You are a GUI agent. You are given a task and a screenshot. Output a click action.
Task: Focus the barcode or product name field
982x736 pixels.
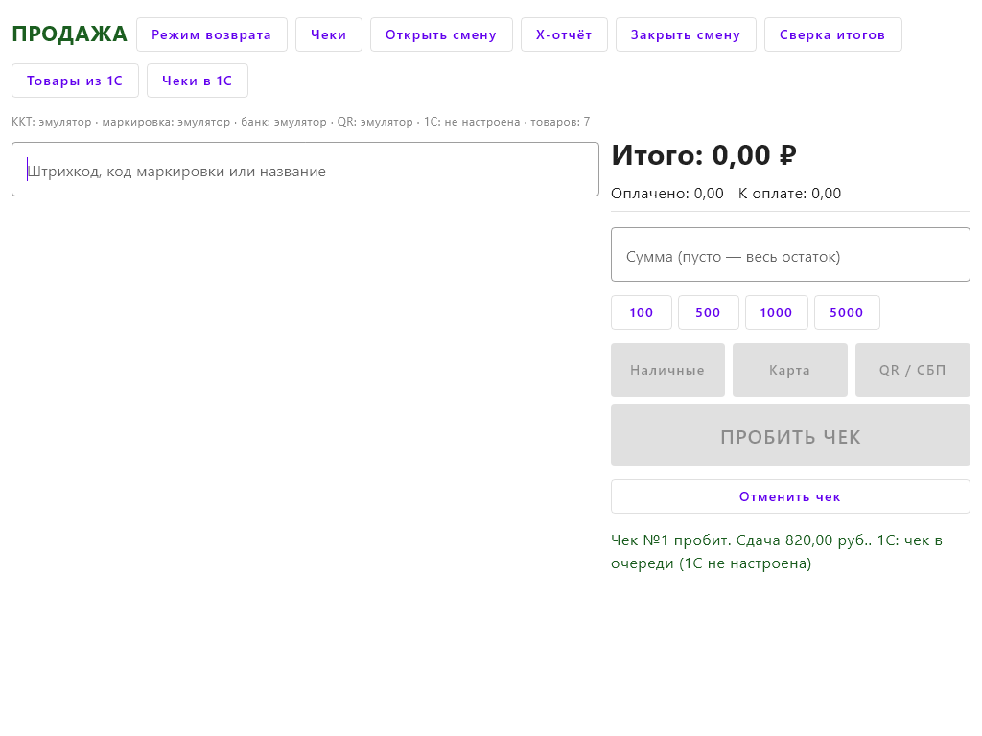(x=306, y=169)
